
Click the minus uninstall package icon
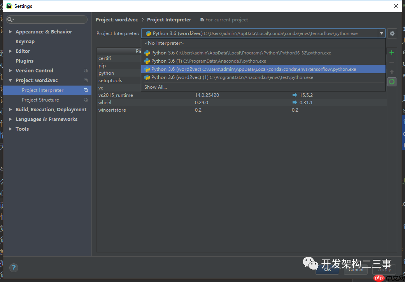392,62
